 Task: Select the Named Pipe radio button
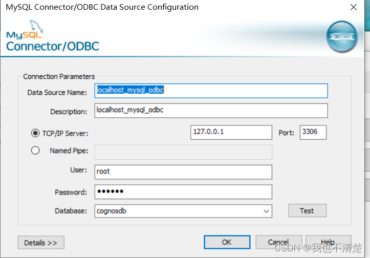35,150
